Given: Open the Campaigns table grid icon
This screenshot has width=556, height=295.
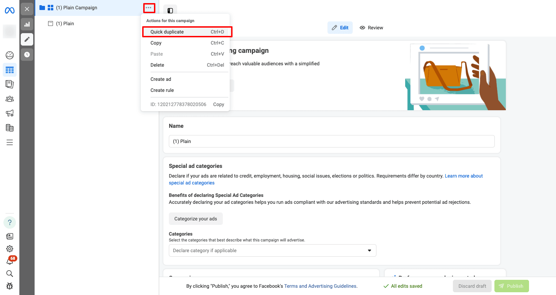Looking at the screenshot, I should 10,70.
